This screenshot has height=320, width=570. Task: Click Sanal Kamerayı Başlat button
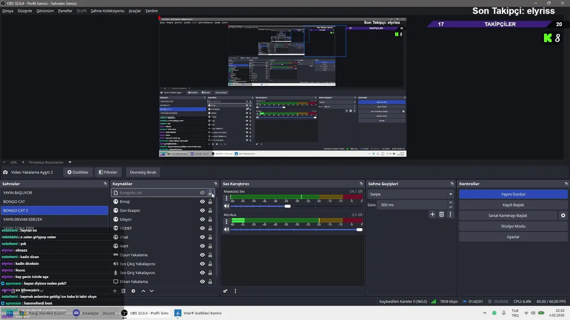pyautogui.click(x=508, y=216)
